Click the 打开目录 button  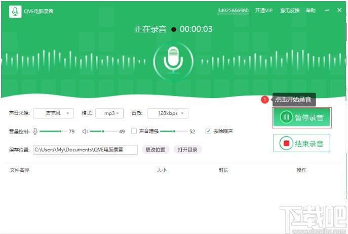click(187, 150)
